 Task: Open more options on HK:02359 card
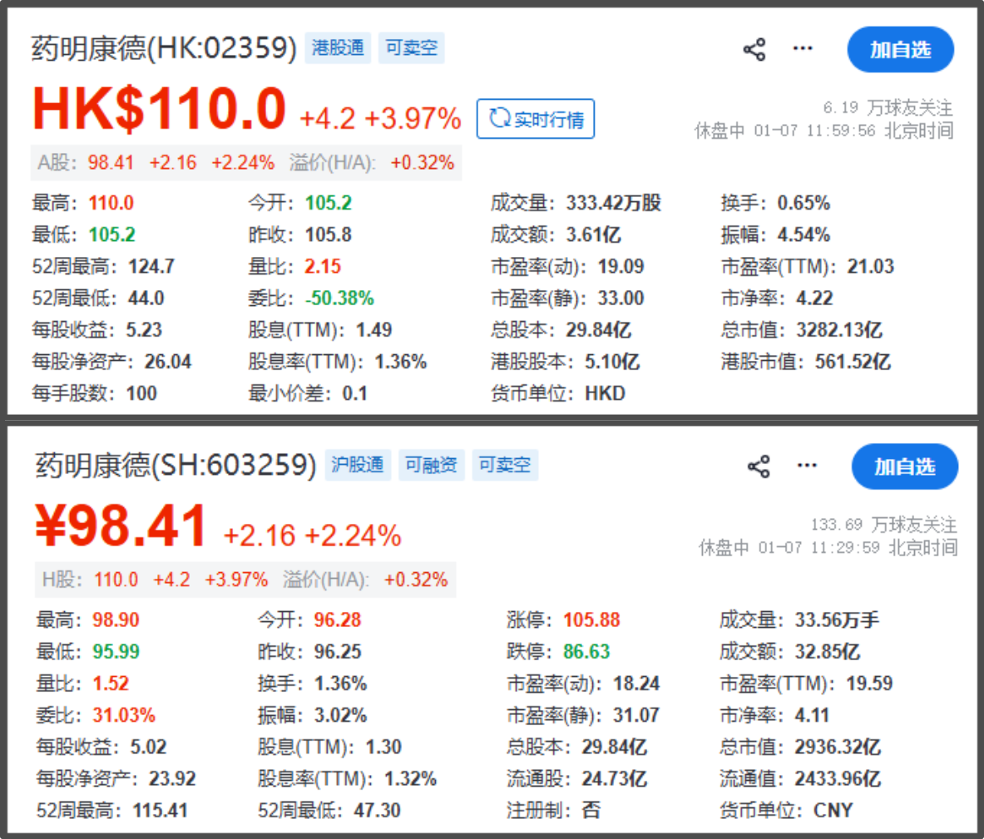click(x=803, y=49)
